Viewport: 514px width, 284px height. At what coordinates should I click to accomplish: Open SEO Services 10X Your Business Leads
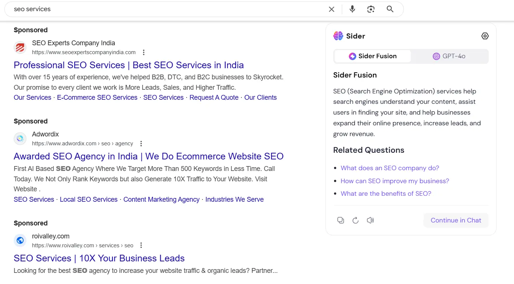click(99, 258)
